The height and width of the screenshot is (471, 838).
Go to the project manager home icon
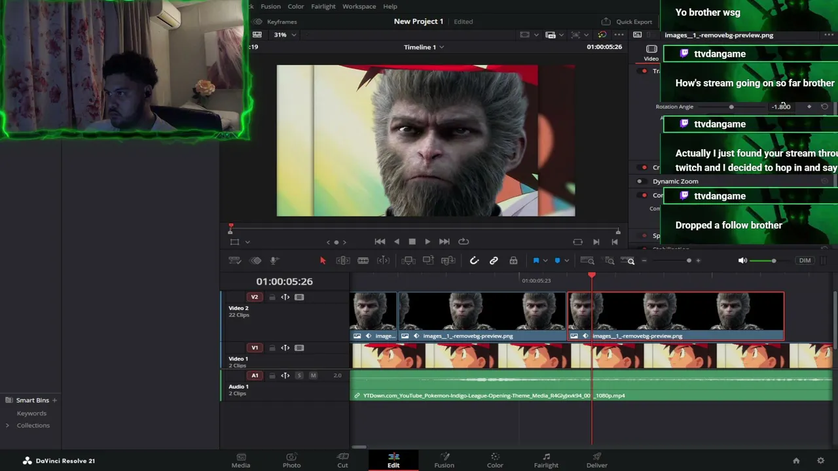(x=796, y=461)
